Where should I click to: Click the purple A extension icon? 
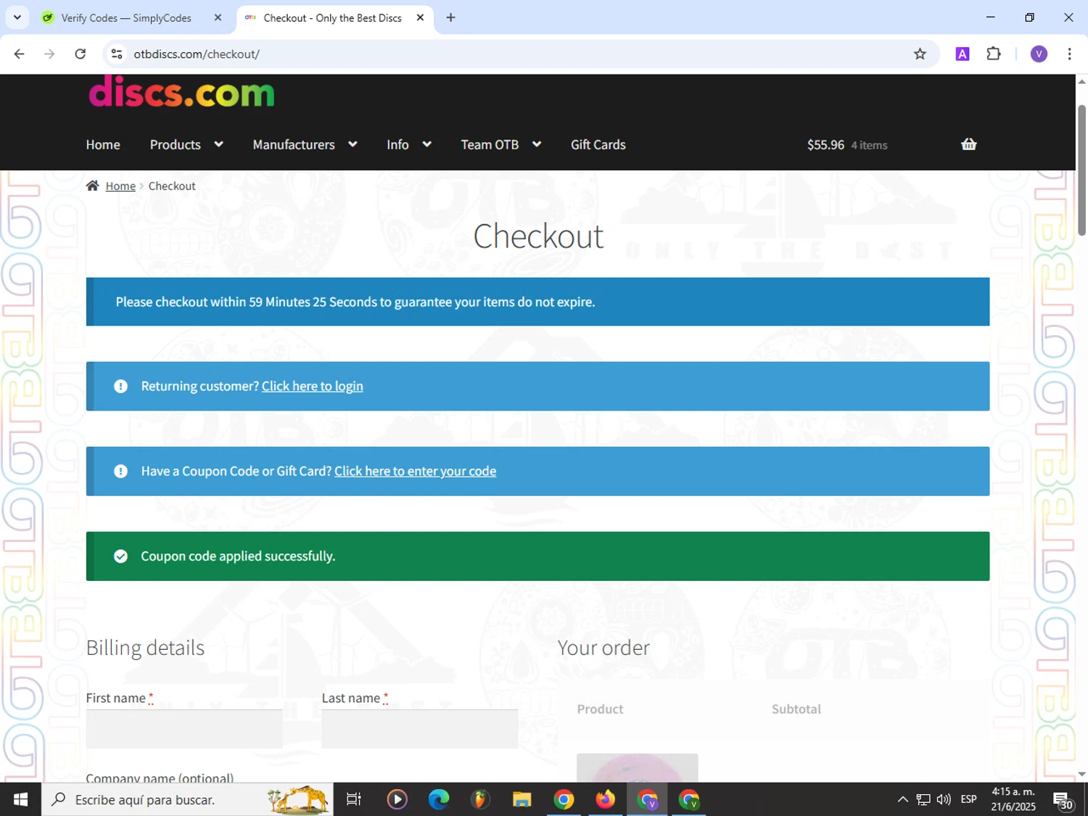963,54
